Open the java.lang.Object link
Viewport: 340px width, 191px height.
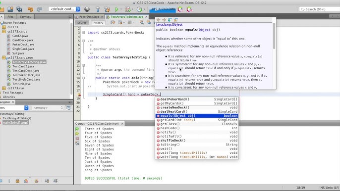(169, 25)
